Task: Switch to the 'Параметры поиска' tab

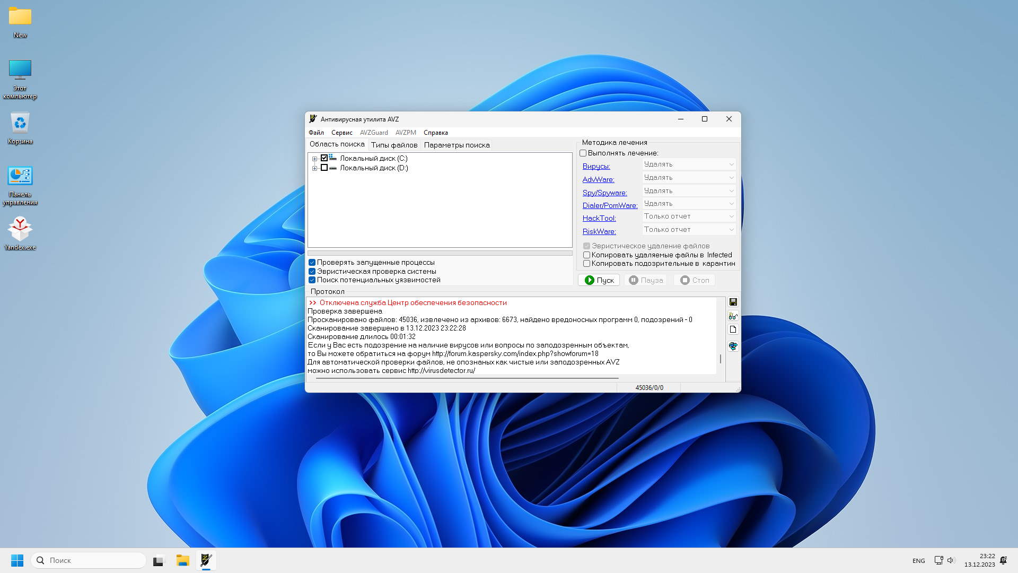Action: click(x=457, y=145)
